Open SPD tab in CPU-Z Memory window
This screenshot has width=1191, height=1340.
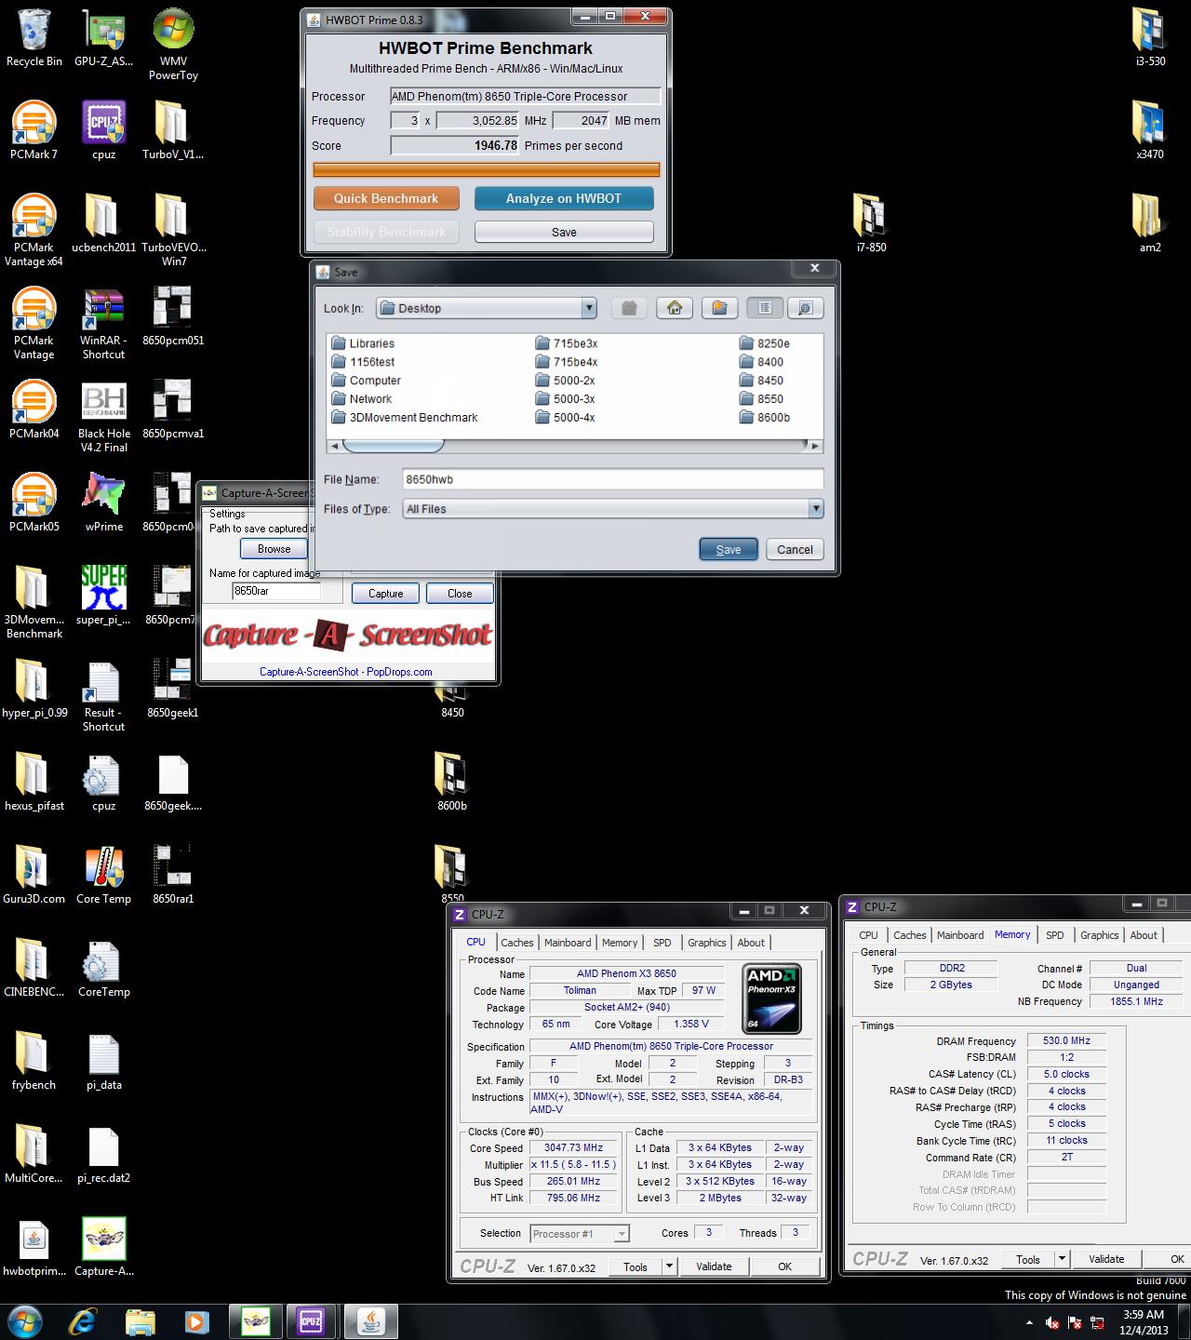[x=1054, y=935]
